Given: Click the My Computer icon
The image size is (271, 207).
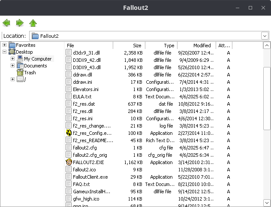Looking at the screenshot, I should (20, 59).
